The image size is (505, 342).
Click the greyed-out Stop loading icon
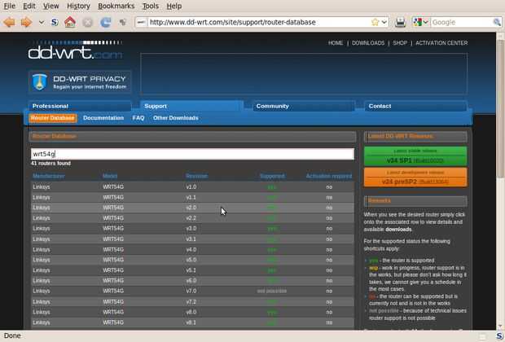pyautogui.click(x=87, y=22)
